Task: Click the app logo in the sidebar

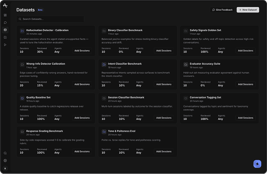Action: [x=5, y=5]
